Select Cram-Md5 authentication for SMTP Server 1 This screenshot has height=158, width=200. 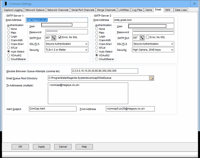[x=9, y=40]
